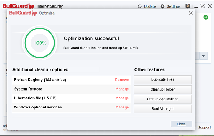Open Cleanup Helper
This screenshot has width=214, height=136.
(x=163, y=89)
